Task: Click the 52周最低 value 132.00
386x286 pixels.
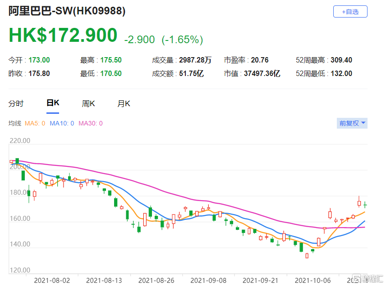Action: 341,73
